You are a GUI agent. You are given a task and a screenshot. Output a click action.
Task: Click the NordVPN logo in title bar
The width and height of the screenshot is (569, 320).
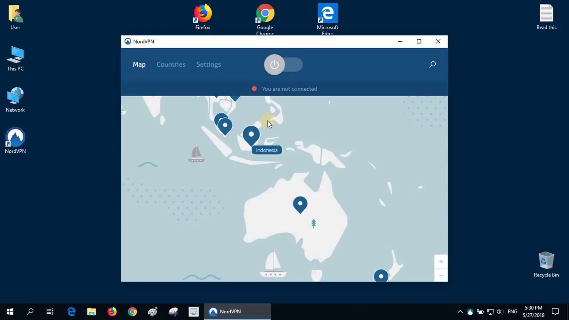(x=128, y=41)
